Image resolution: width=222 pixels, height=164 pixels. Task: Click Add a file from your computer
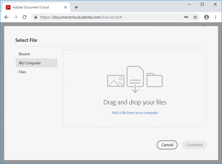[x=135, y=113]
